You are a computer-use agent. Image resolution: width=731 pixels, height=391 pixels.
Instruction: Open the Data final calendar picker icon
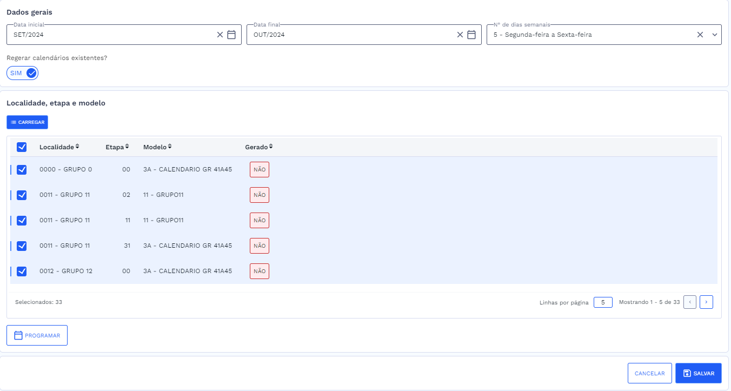tap(471, 35)
